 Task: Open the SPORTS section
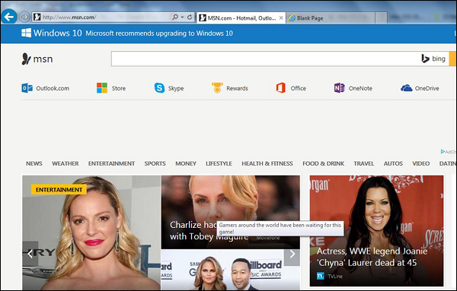click(x=155, y=163)
